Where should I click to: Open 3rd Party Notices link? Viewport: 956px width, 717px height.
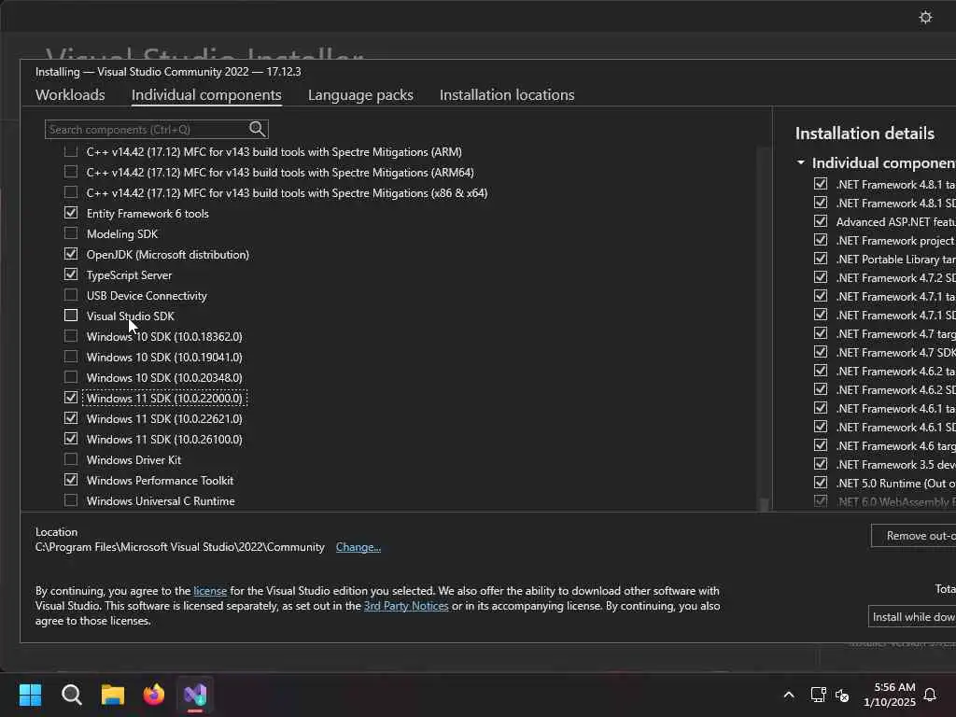coord(406,605)
